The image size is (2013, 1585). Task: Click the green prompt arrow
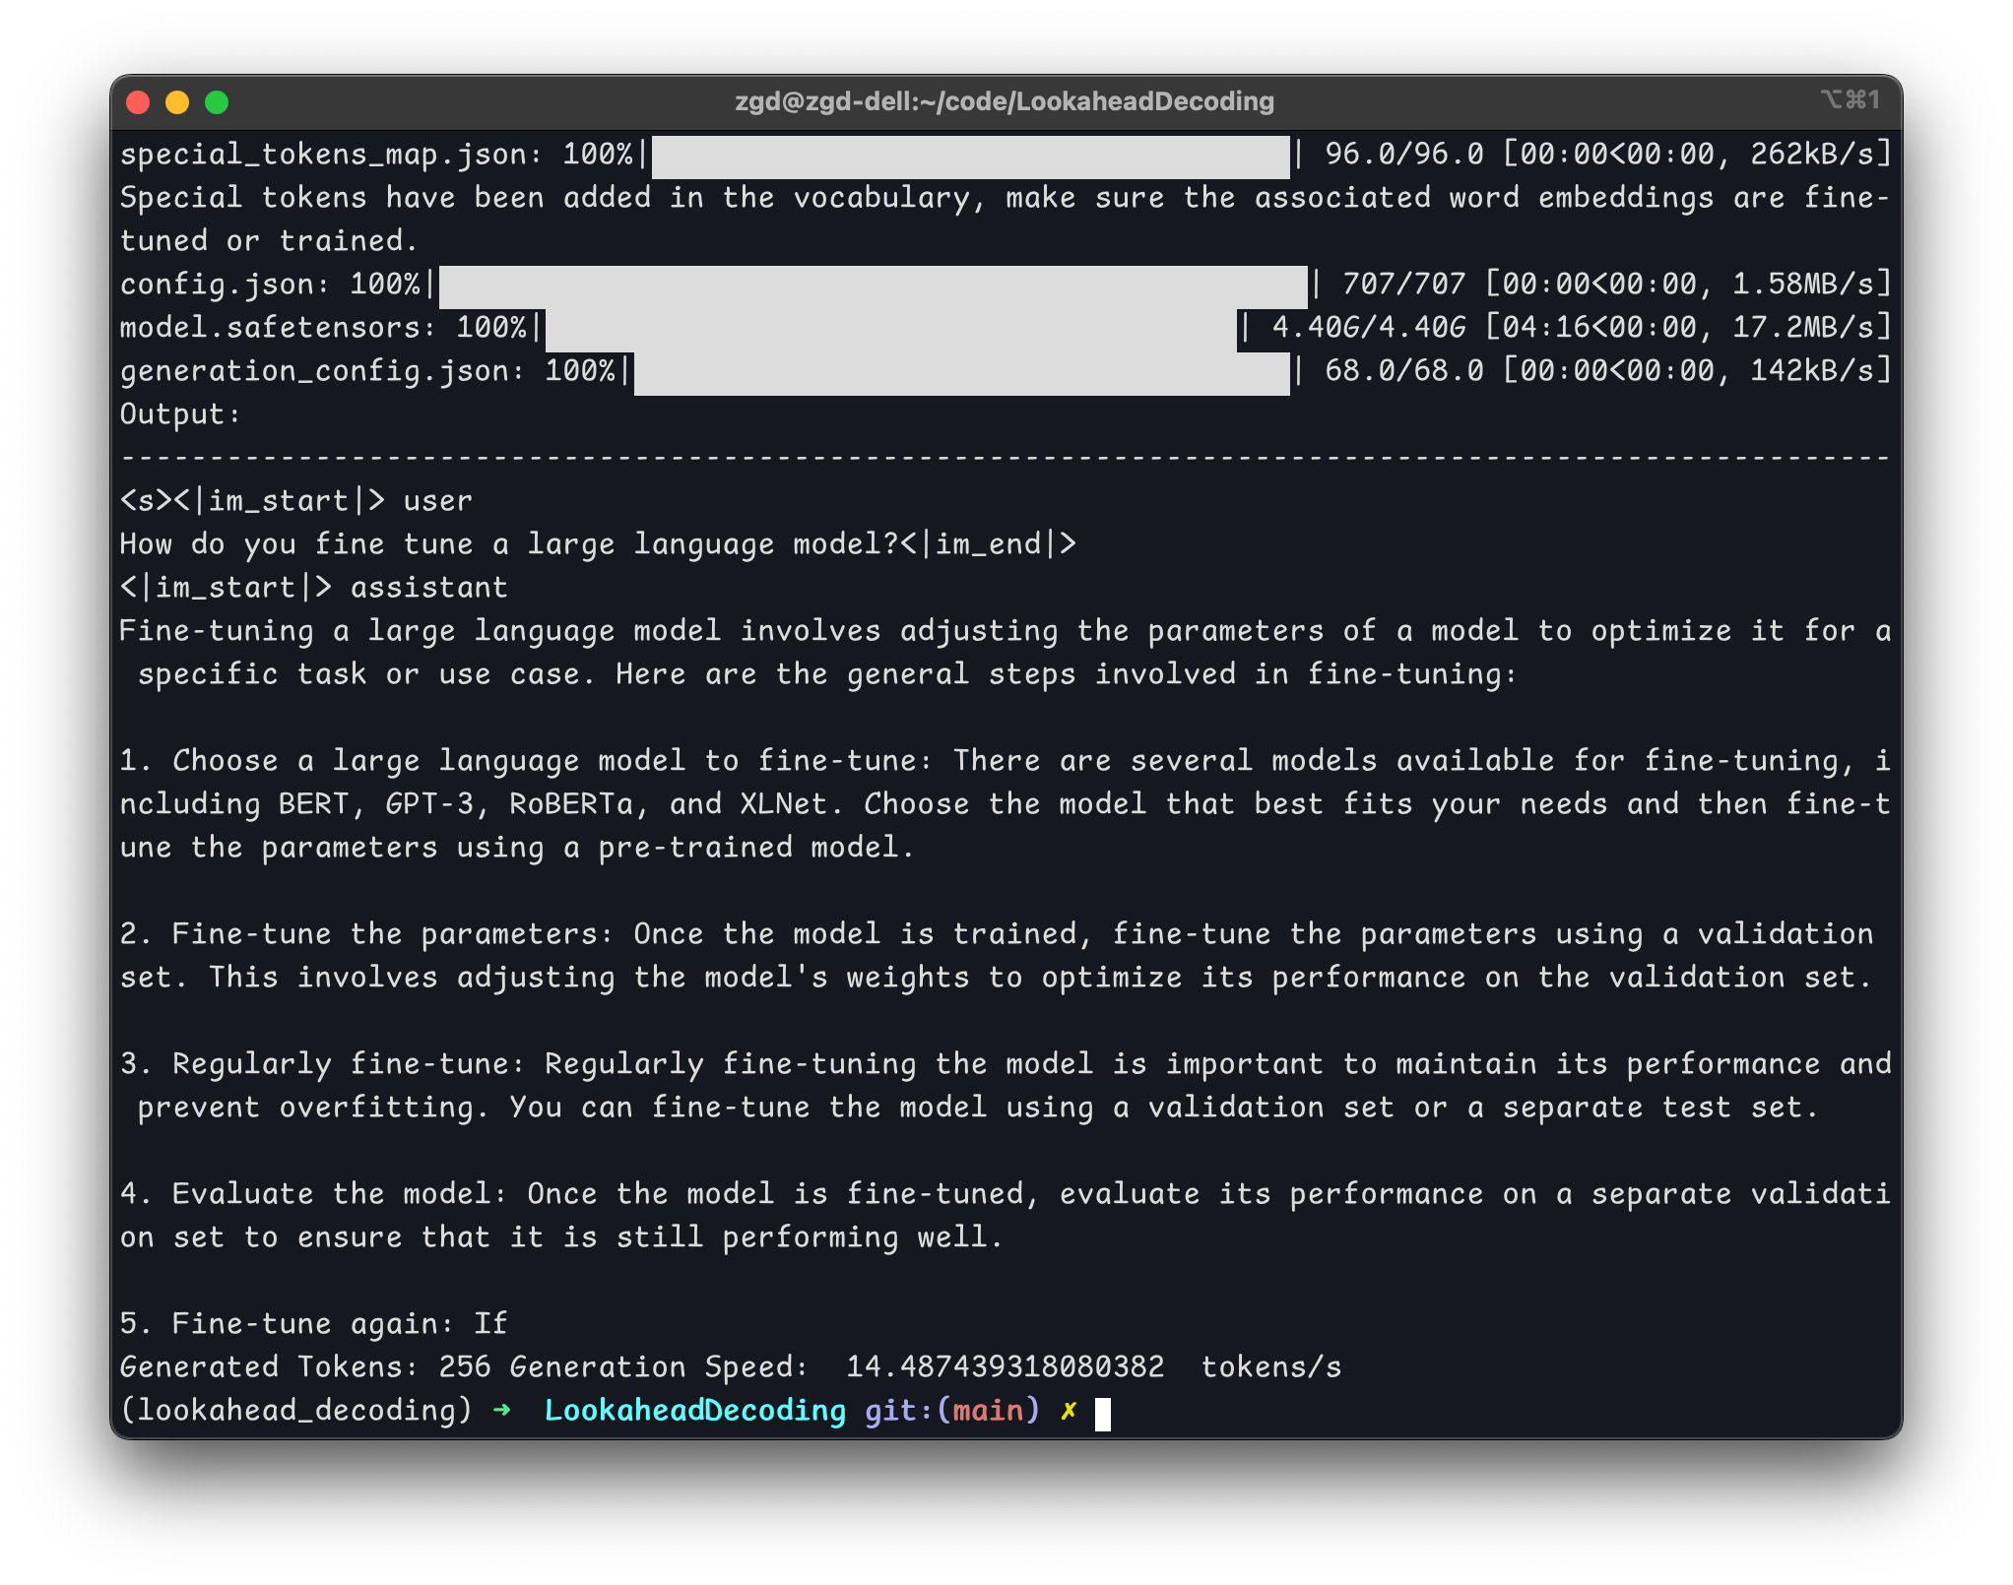pyautogui.click(x=502, y=1411)
